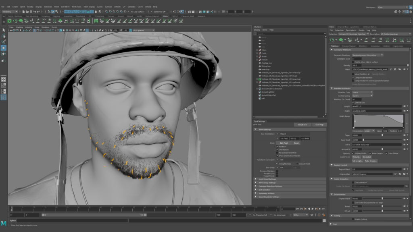Open the mask file browser folder icon

400,69
